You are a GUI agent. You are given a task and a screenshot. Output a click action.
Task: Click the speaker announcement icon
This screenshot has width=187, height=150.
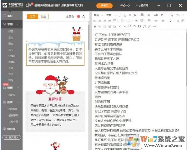[x=28, y=5]
